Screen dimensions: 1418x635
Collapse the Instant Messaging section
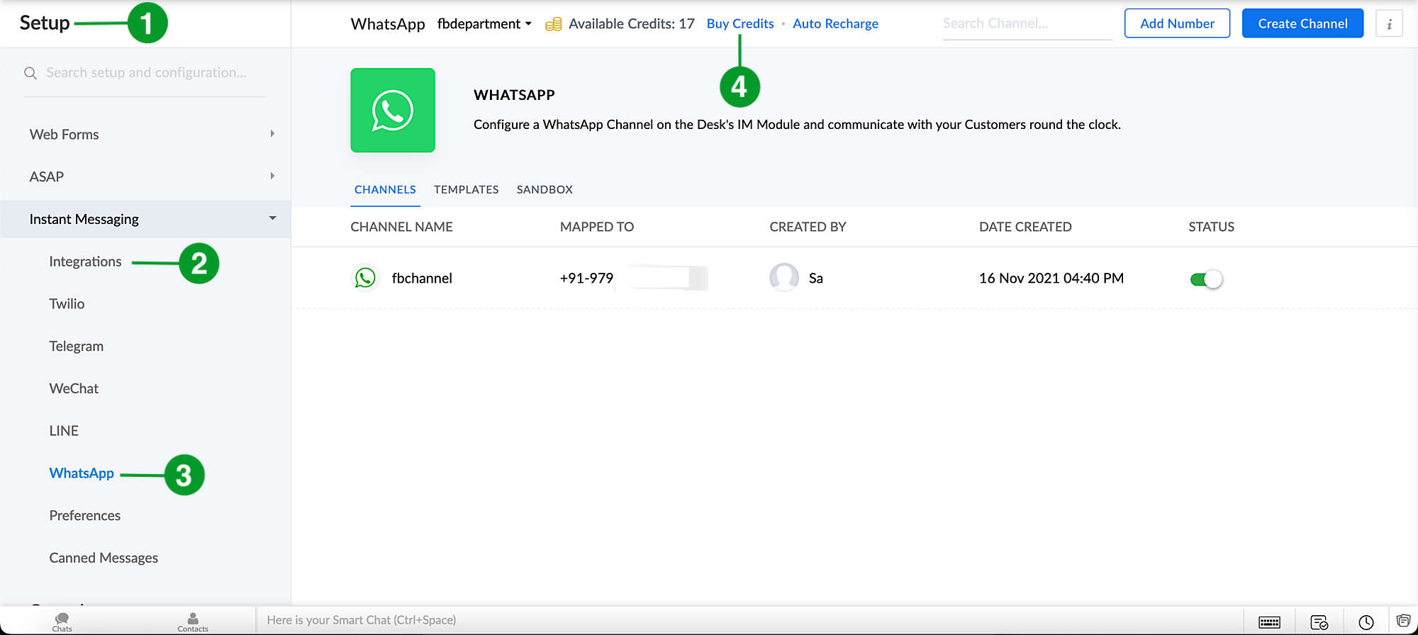pyautogui.click(x=145, y=219)
